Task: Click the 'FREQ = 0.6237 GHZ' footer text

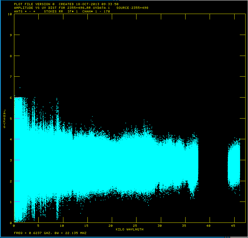Action: click(32, 233)
